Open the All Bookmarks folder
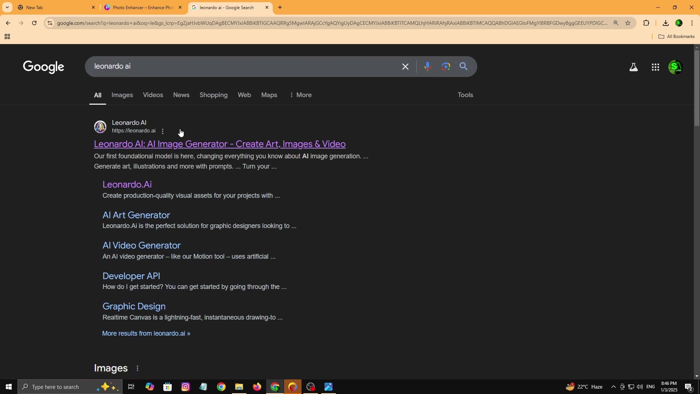Viewport: 700px width, 394px height. [676, 36]
